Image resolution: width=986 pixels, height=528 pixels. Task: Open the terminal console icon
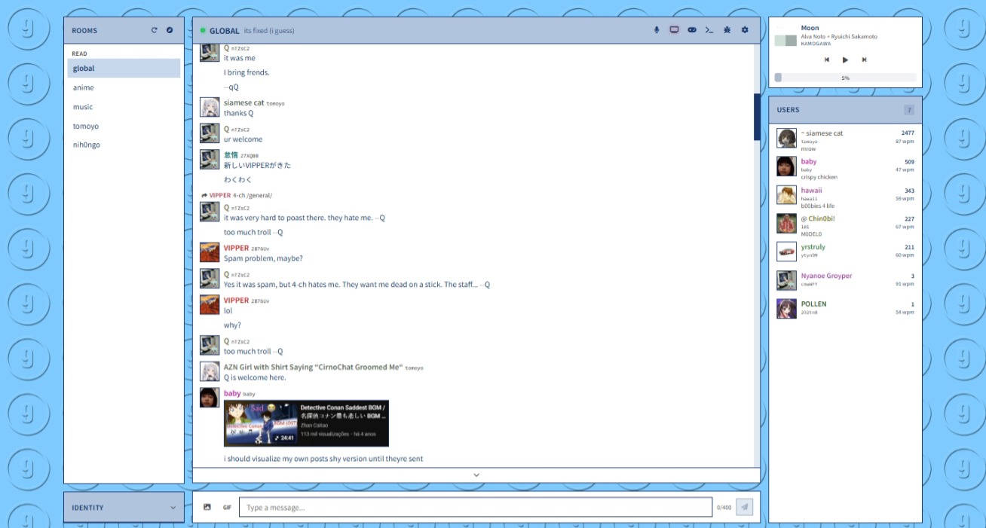[709, 30]
